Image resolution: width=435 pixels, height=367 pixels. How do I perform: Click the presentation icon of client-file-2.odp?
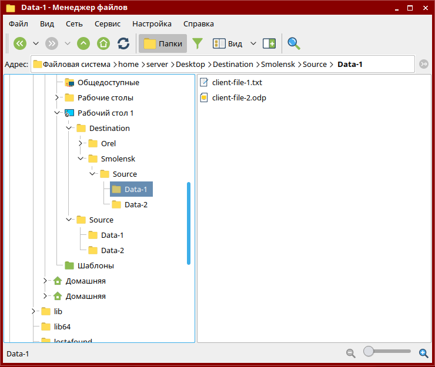tap(204, 97)
